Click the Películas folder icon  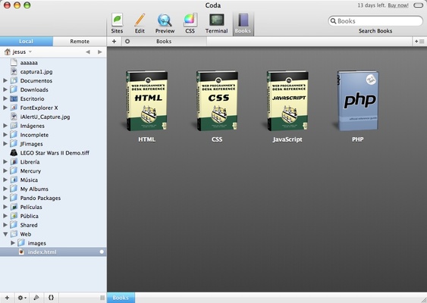[x=14, y=207]
